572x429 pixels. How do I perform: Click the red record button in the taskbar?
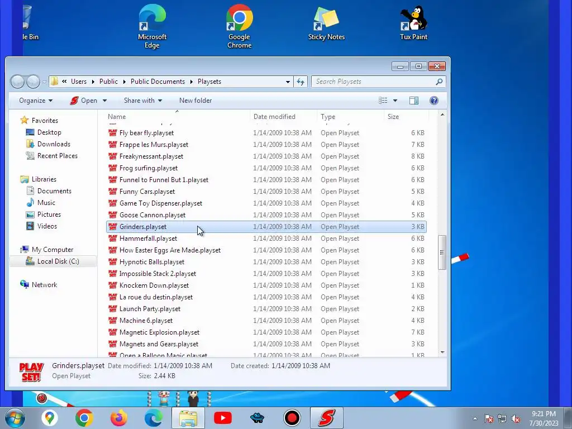click(x=292, y=418)
